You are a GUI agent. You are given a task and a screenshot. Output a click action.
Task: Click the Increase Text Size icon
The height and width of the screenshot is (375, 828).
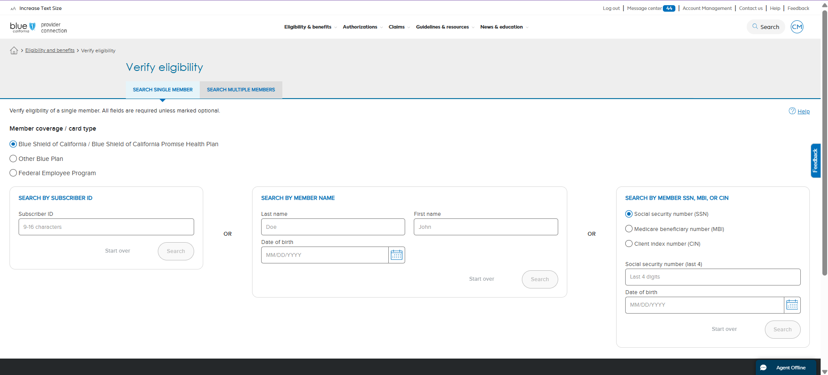[x=13, y=8]
